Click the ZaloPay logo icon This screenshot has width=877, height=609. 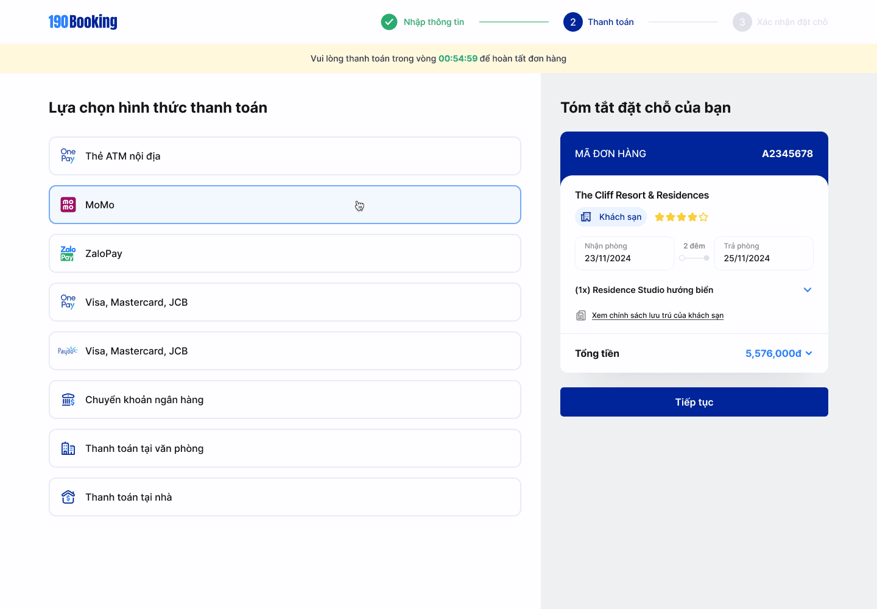coord(68,253)
